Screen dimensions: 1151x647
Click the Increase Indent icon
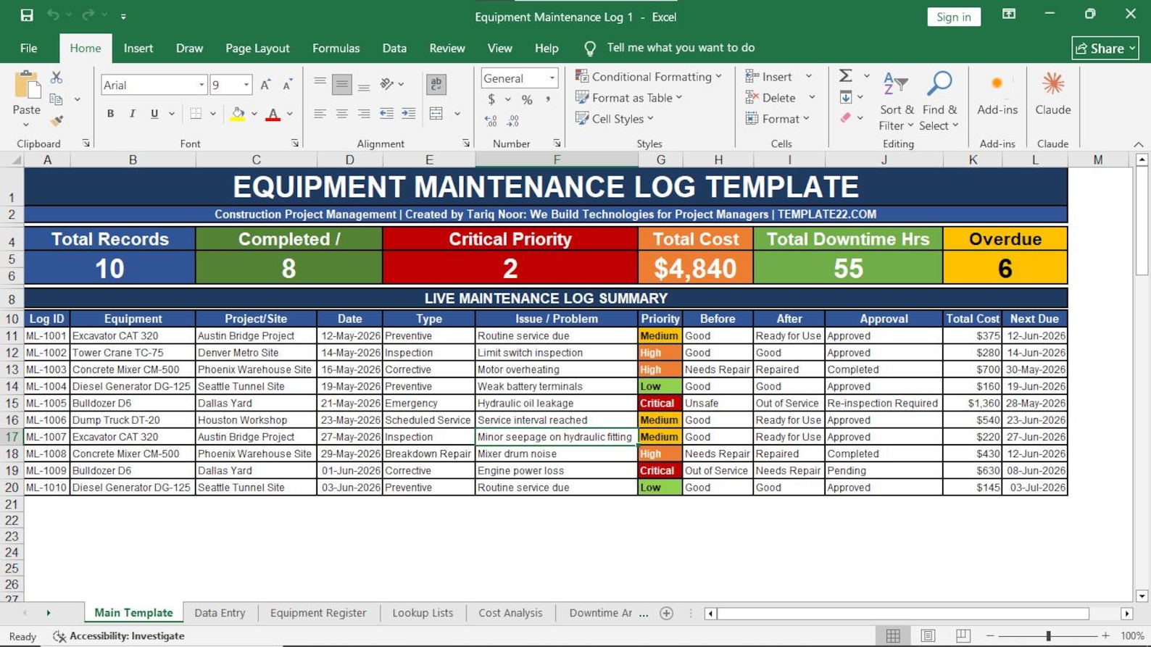coord(409,114)
